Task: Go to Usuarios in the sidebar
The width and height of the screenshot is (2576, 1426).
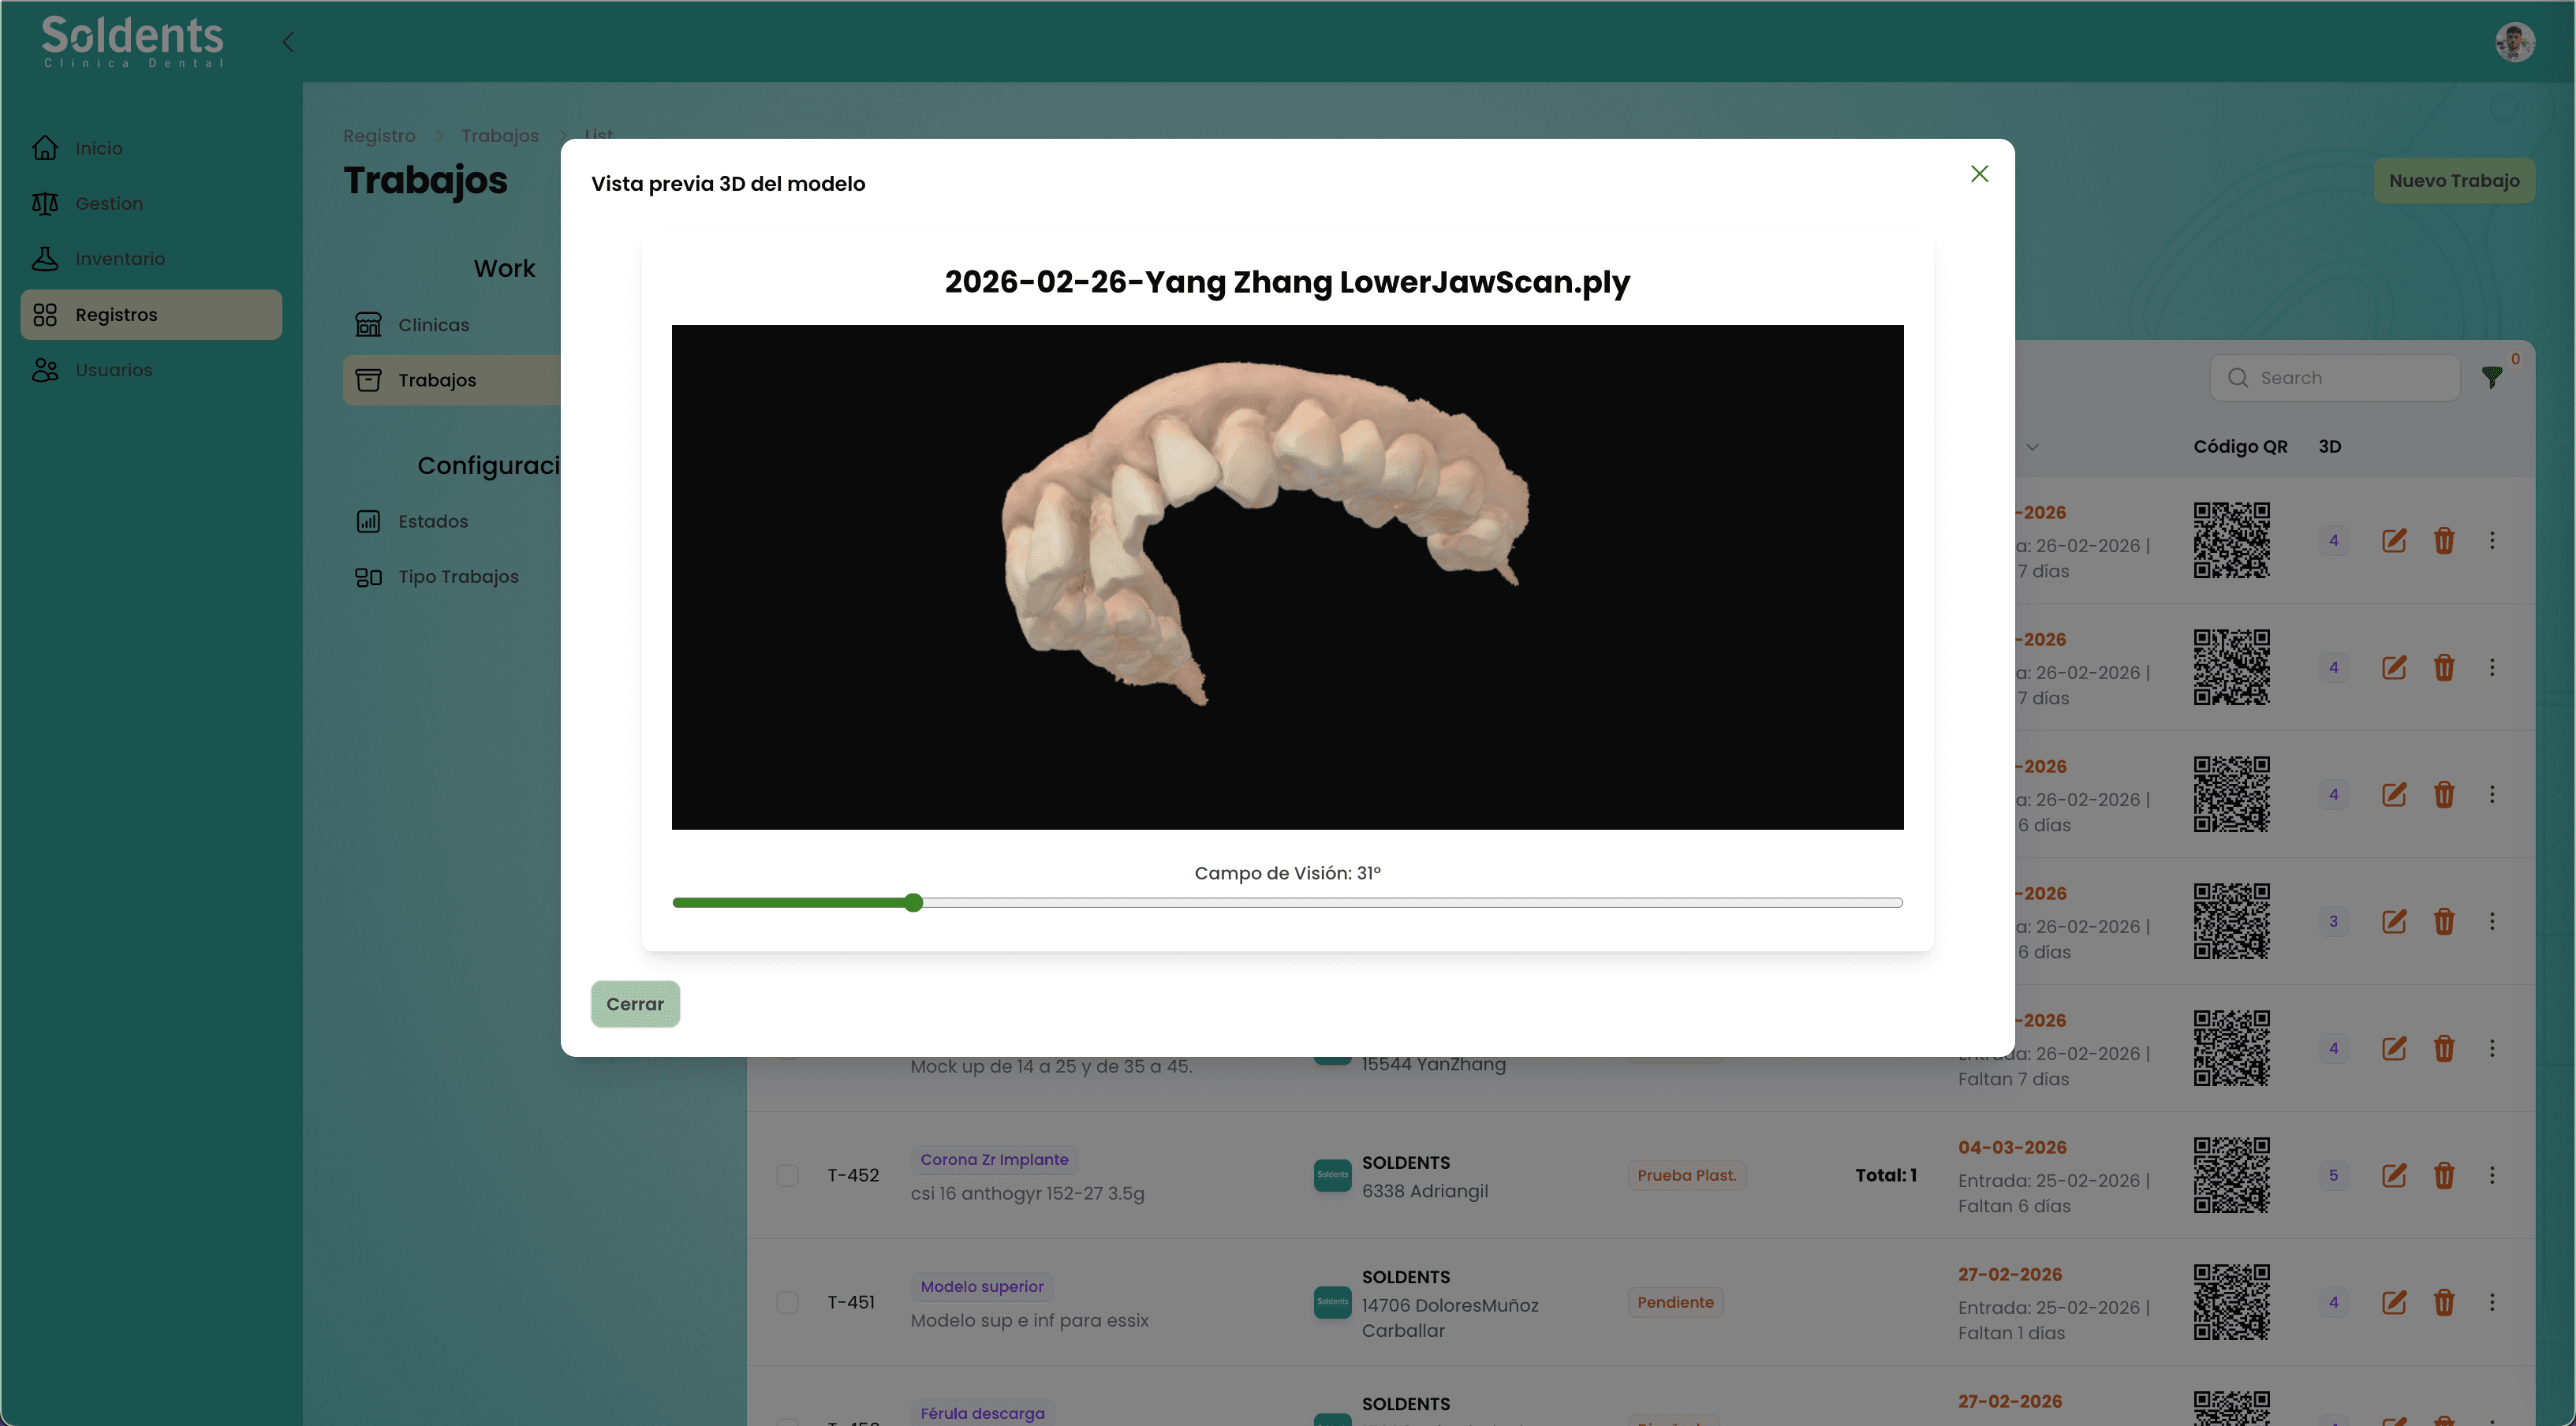Action: click(x=114, y=370)
